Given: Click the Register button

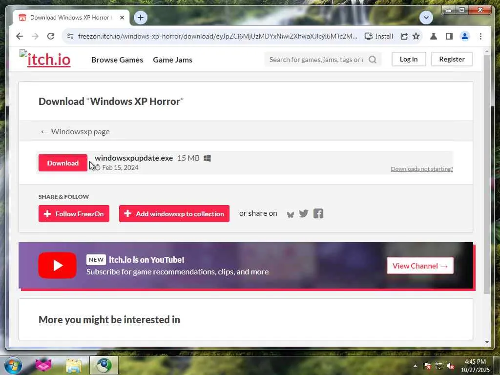Looking at the screenshot, I should [452, 59].
